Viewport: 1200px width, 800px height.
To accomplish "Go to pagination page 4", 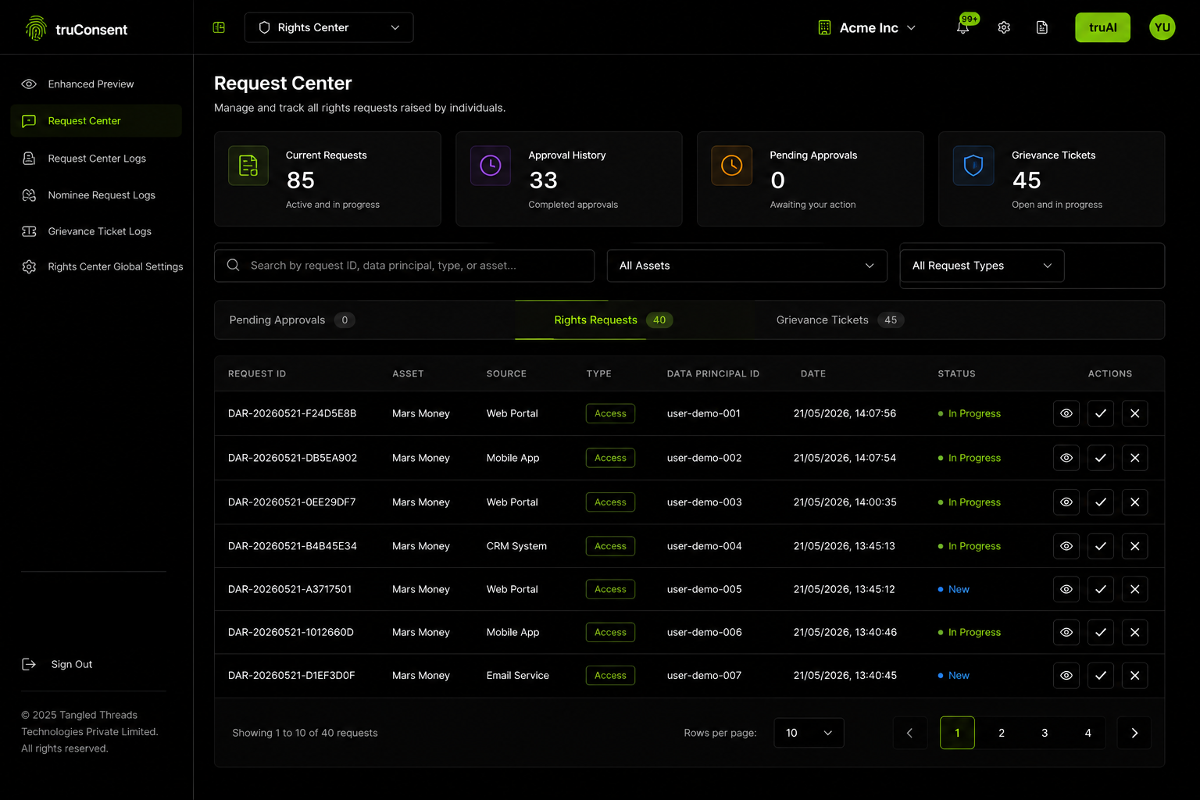I will 1087,733.
